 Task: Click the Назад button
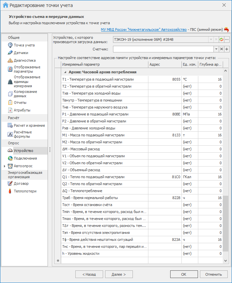coord(89,274)
